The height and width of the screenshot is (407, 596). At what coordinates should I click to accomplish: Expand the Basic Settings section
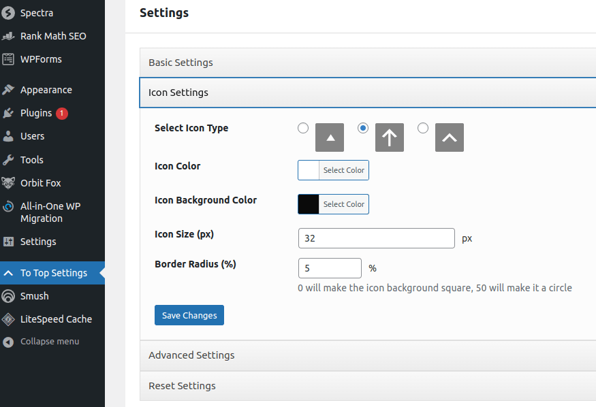tap(181, 63)
